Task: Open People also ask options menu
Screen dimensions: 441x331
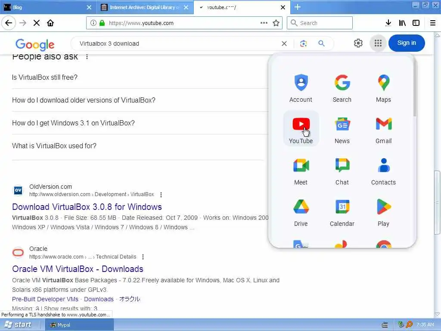Action: [x=87, y=56]
